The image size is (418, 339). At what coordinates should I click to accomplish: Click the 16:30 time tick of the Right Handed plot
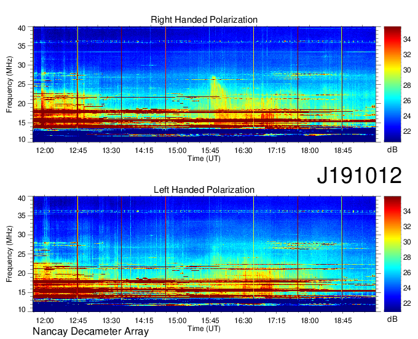[x=243, y=150]
